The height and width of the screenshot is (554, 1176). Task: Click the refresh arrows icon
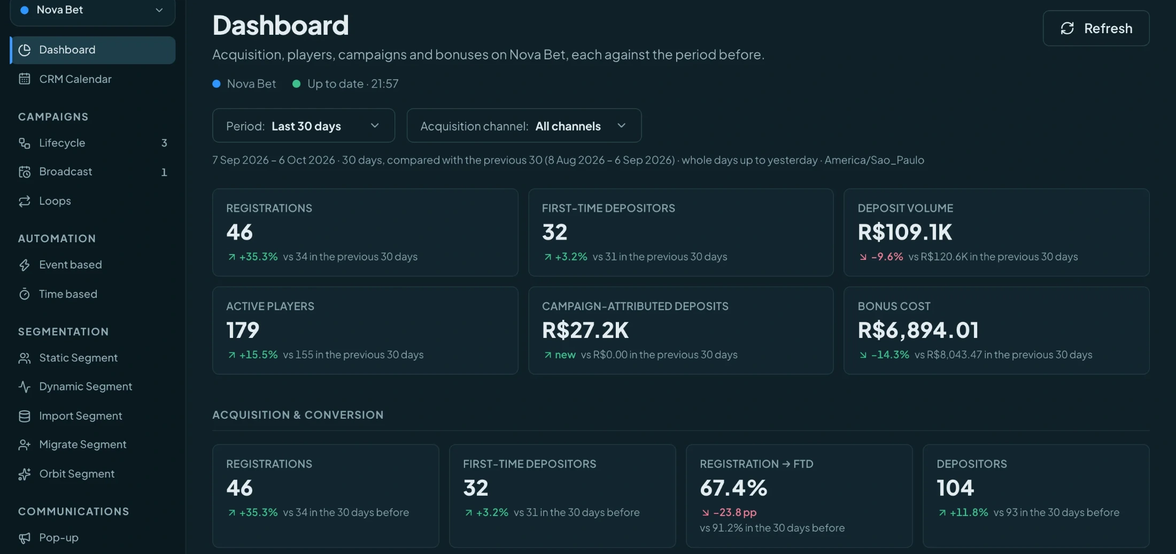tap(1067, 28)
